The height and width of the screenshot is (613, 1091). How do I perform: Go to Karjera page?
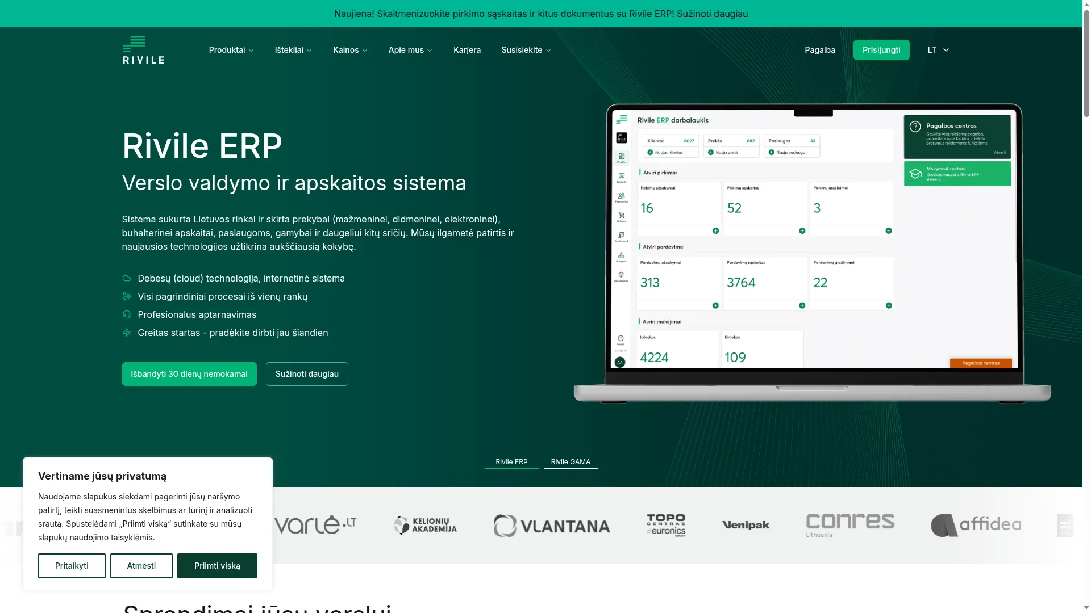pyautogui.click(x=467, y=50)
